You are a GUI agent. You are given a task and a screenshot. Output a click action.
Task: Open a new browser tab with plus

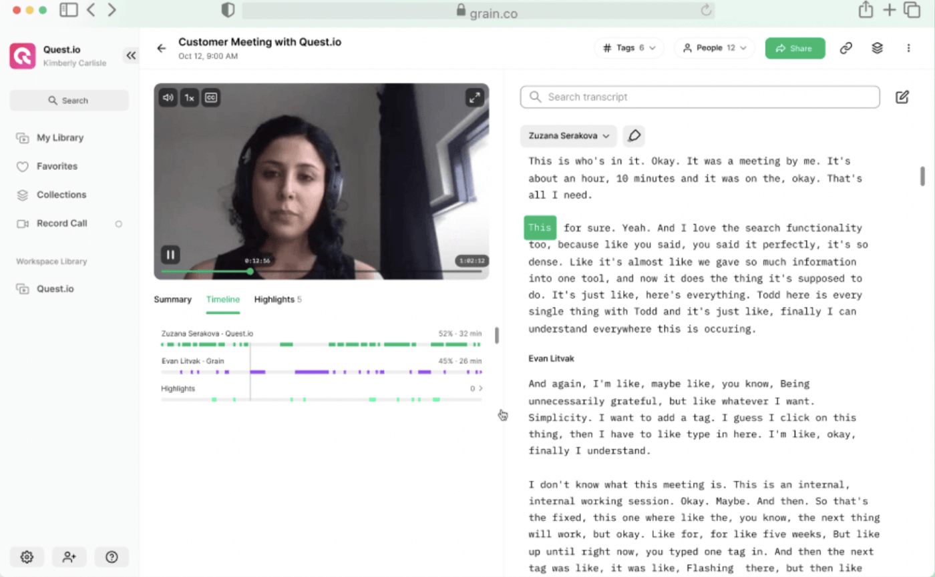point(889,10)
